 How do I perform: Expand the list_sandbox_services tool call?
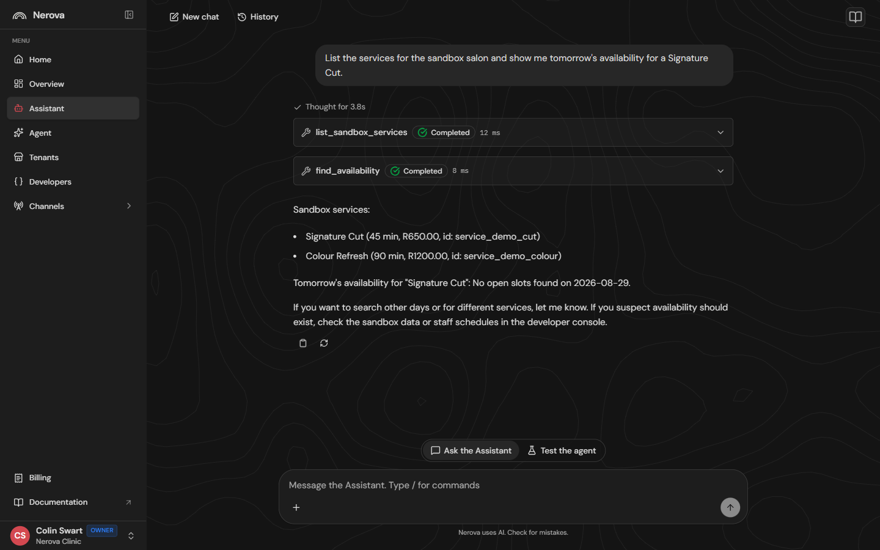tap(513, 133)
